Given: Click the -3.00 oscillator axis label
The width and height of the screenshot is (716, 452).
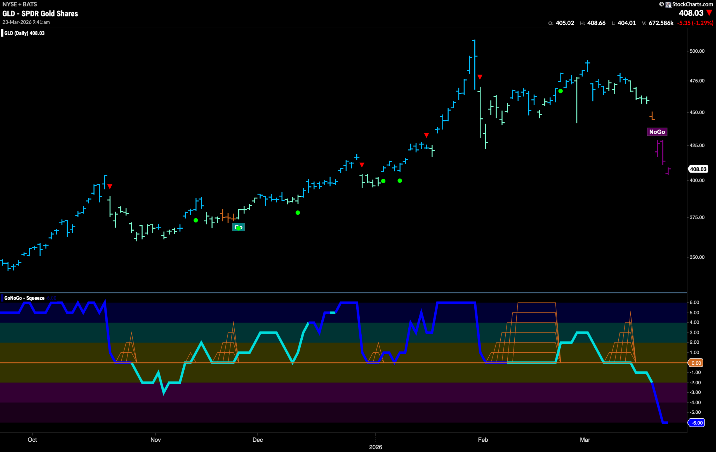Looking at the screenshot, I should (695, 392).
